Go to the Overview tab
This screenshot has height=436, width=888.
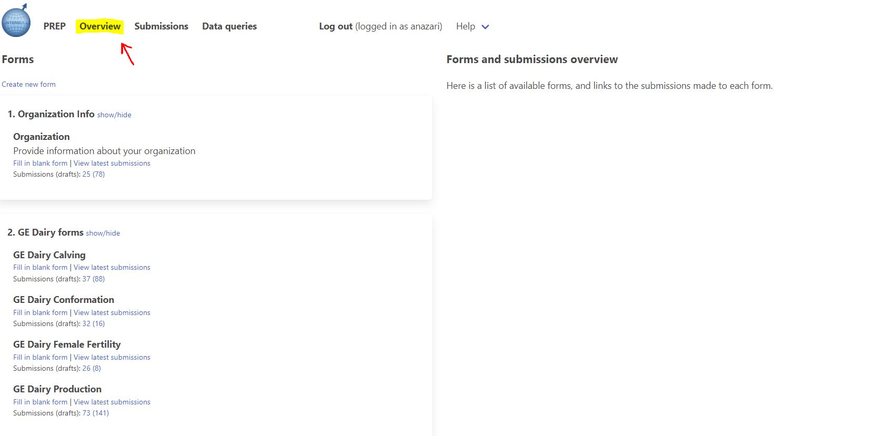pyautogui.click(x=100, y=26)
